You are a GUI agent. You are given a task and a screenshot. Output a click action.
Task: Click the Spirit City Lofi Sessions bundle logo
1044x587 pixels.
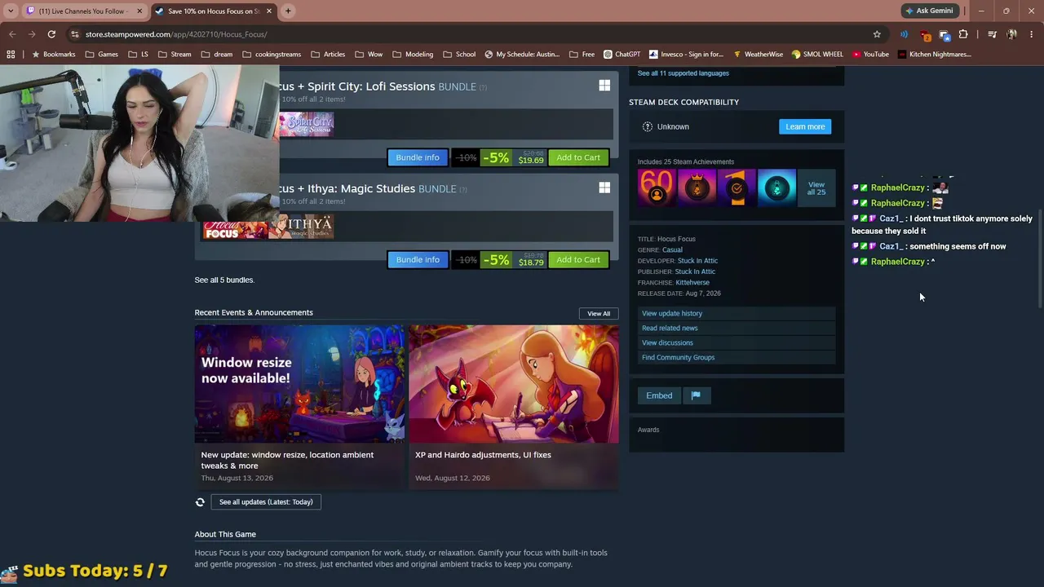click(307, 125)
